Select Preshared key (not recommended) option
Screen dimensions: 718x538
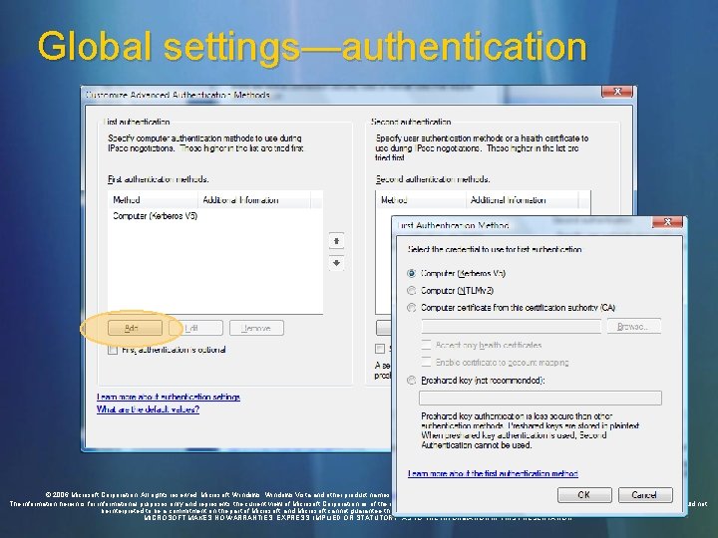pyautogui.click(x=411, y=381)
